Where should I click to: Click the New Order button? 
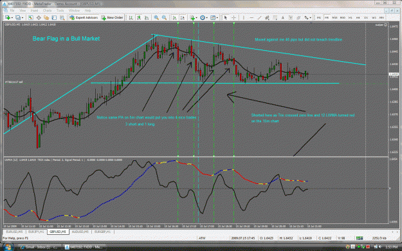(112, 17)
